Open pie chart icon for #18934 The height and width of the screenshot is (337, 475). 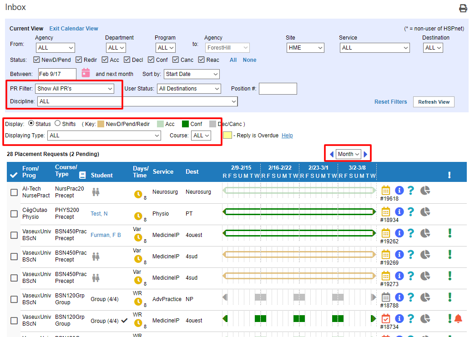(x=425, y=211)
